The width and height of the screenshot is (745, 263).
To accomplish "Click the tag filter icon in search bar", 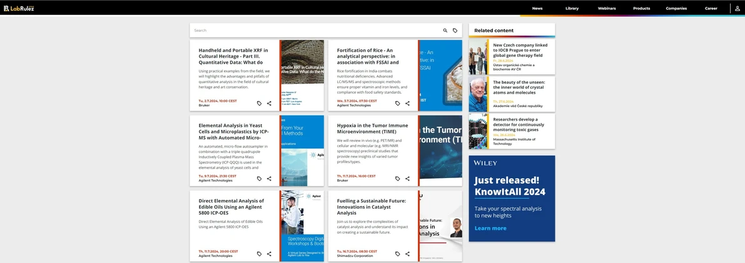I will pos(455,31).
